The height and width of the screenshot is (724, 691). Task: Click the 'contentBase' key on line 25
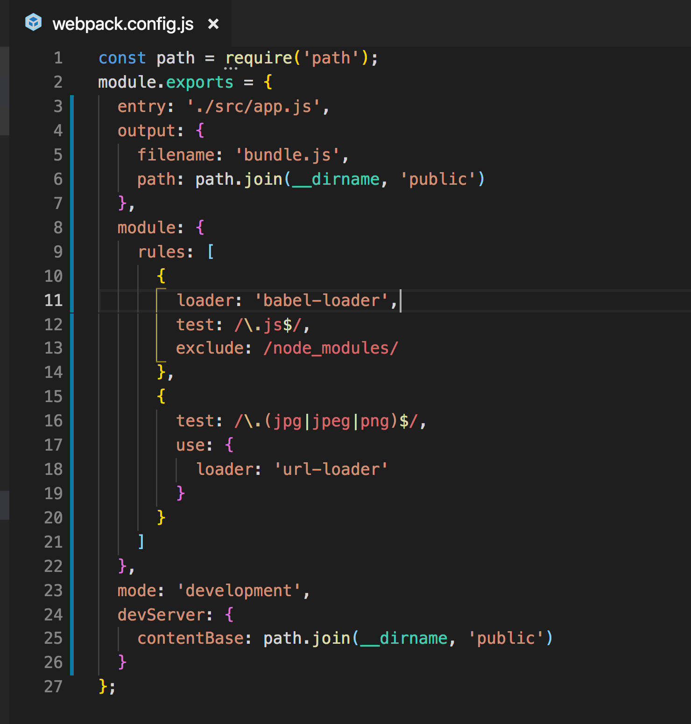point(190,638)
